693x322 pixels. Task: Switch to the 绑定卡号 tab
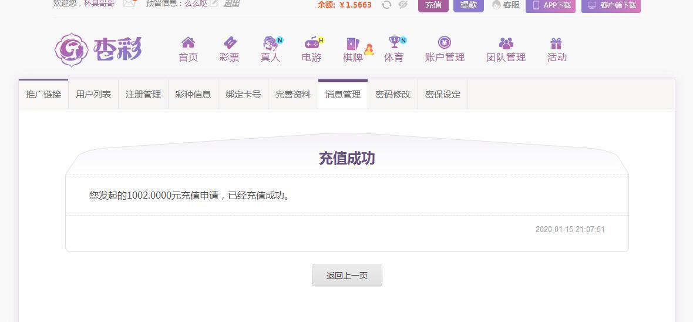pyautogui.click(x=243, y=94)
